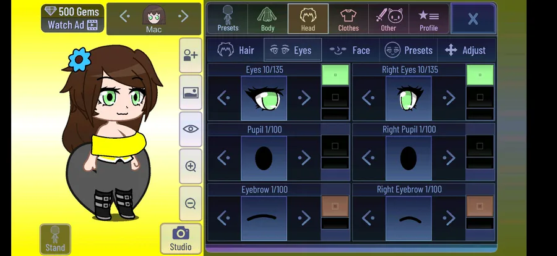Click Watch Ad for gems
The height and width of the screenshot is (256, 557).
click(72, 25)
